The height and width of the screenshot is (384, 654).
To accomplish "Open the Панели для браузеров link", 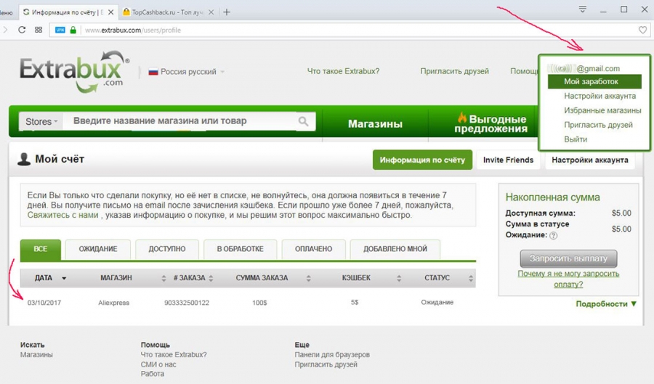I will tap(332, 355).
